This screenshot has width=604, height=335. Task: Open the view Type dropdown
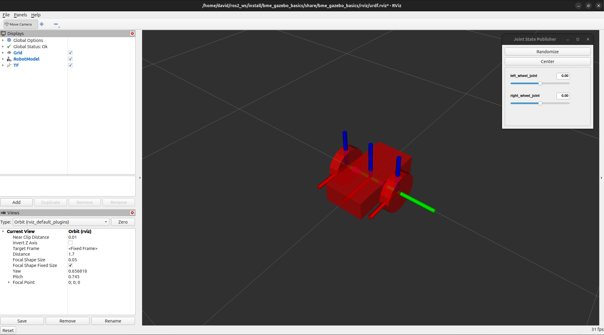[x=61, y=222]
